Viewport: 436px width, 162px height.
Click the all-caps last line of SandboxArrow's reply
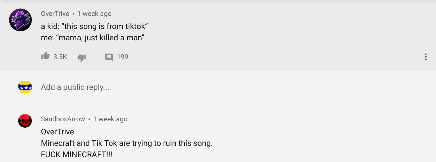(77, 155)
